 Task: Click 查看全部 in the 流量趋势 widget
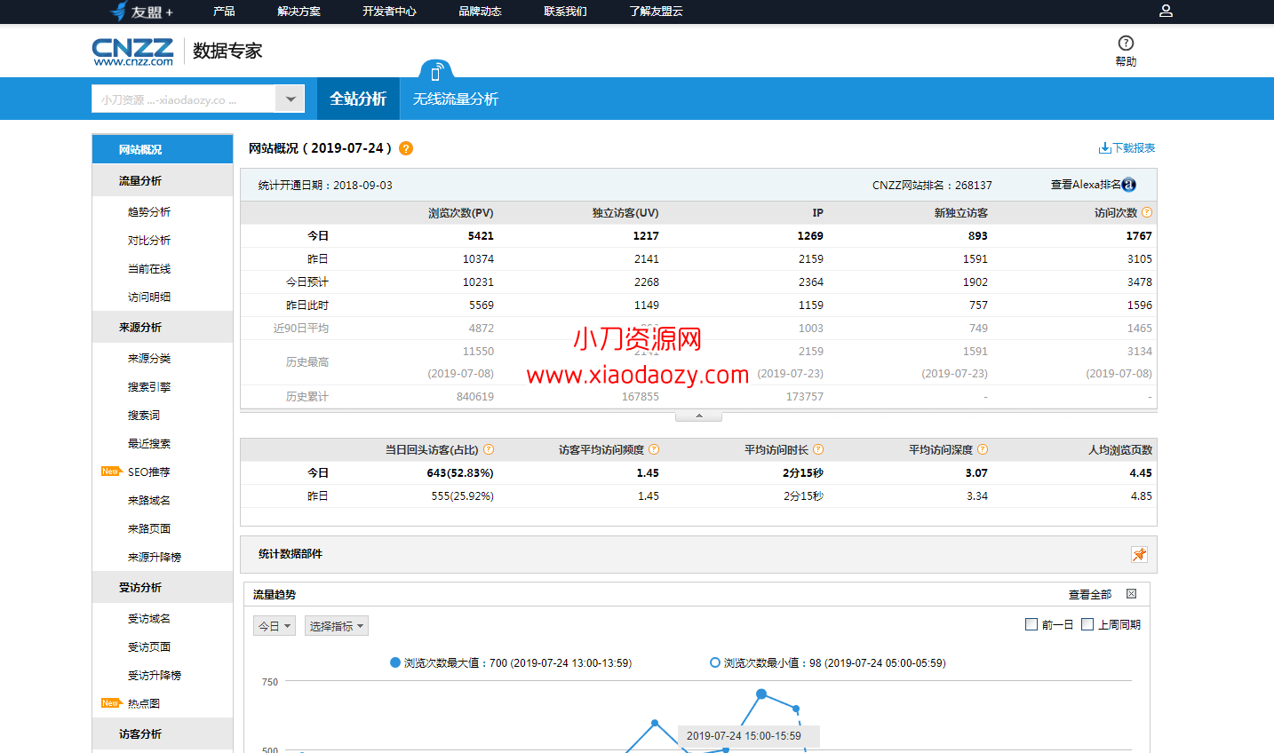pyautogui.click(x=1090, y=594)
